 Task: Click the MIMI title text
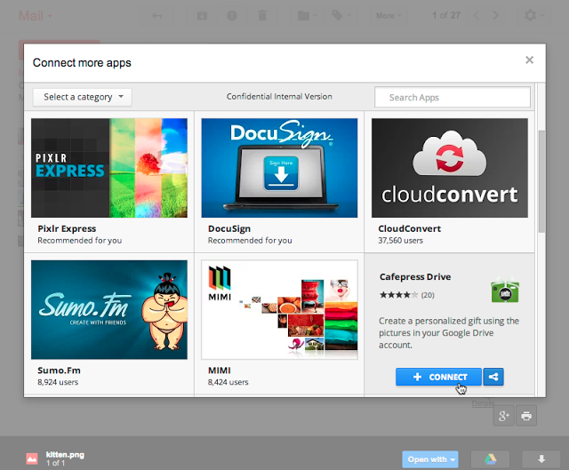220,370
